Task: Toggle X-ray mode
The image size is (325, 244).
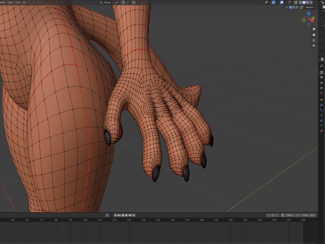Action: point(296,3)
